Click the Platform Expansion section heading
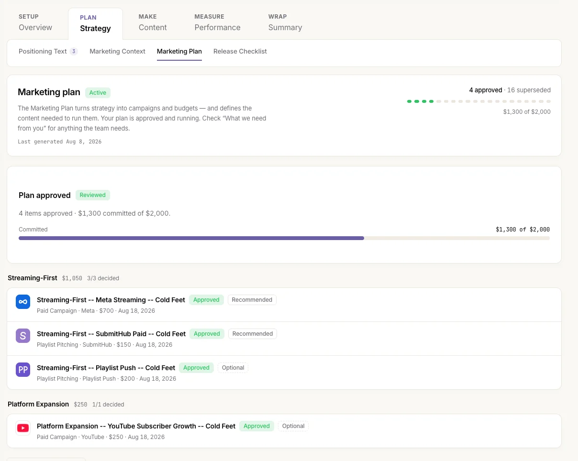Screen dimensions: 578x461 38,404
